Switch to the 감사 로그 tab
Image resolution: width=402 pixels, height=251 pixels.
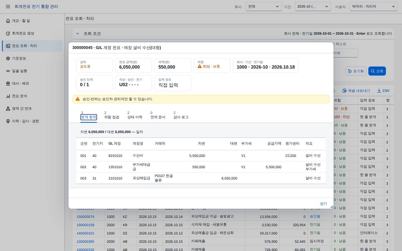click(x=181, y=115)
